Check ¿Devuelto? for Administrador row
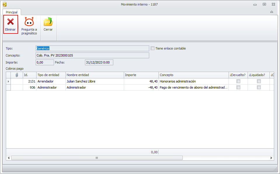The width and height of the screenshot is (280, 174). pos(238,87)
